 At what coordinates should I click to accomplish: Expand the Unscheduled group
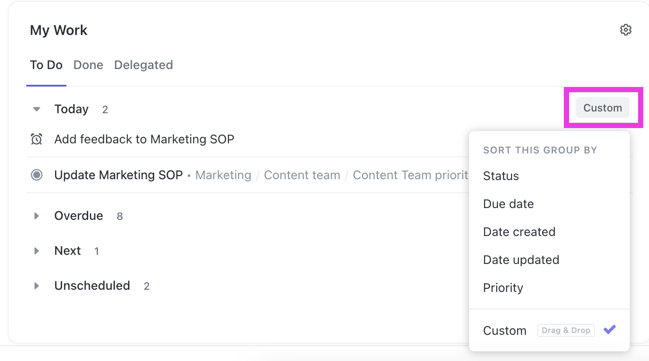37,286
